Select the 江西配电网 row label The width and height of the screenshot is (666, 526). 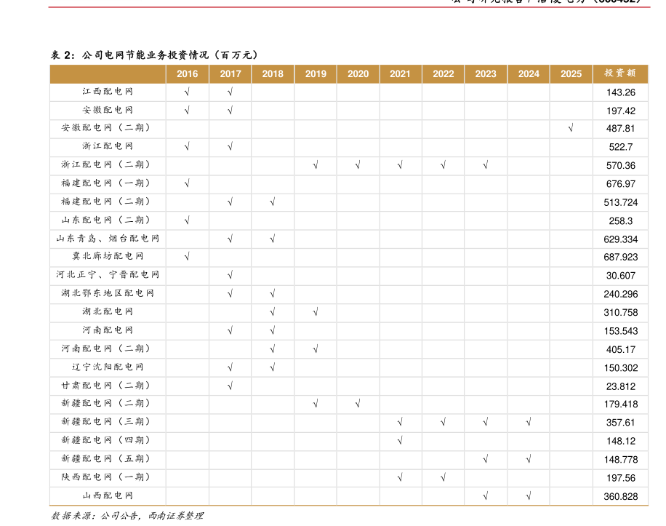(x=108, y=92)
